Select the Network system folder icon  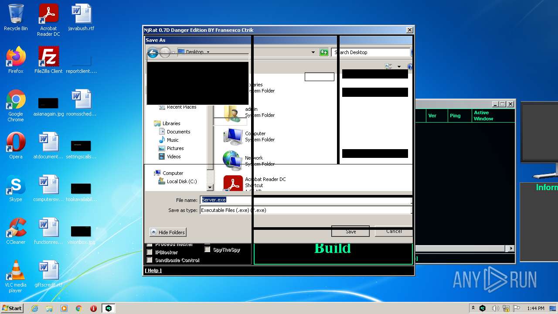(x=232, y=160)
